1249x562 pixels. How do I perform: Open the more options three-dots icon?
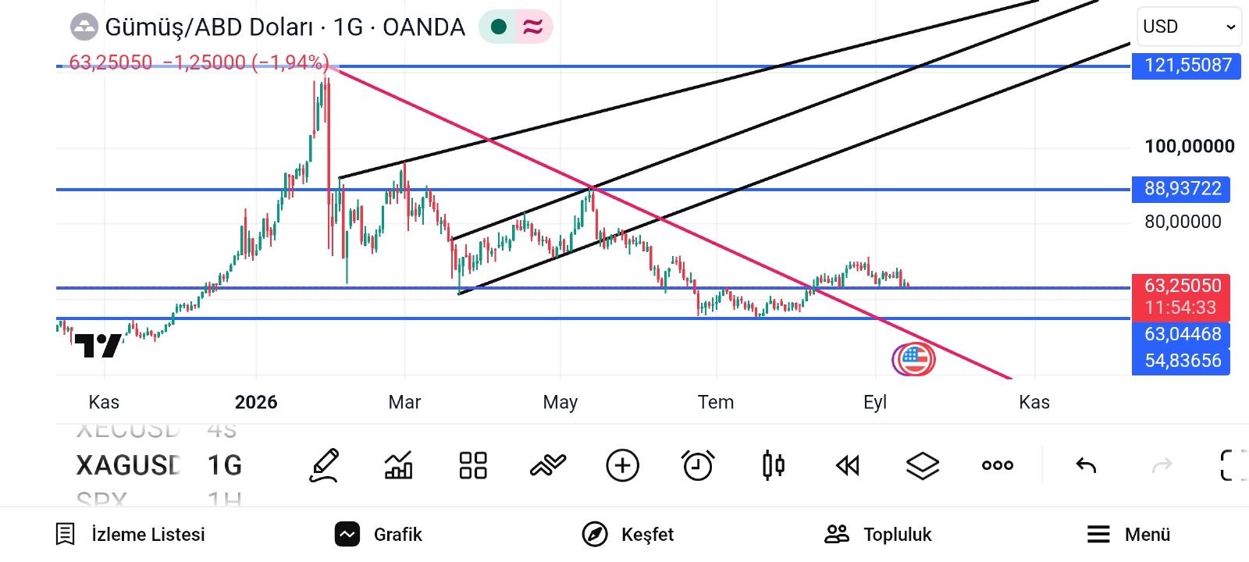pos(998,465)
